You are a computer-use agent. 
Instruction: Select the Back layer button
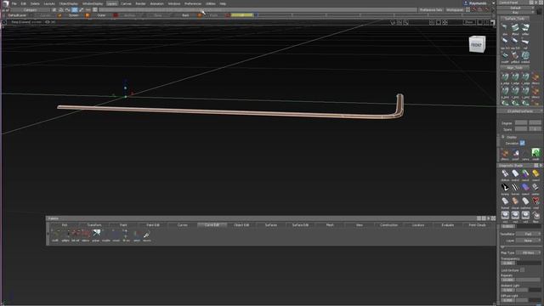(185, 15)
